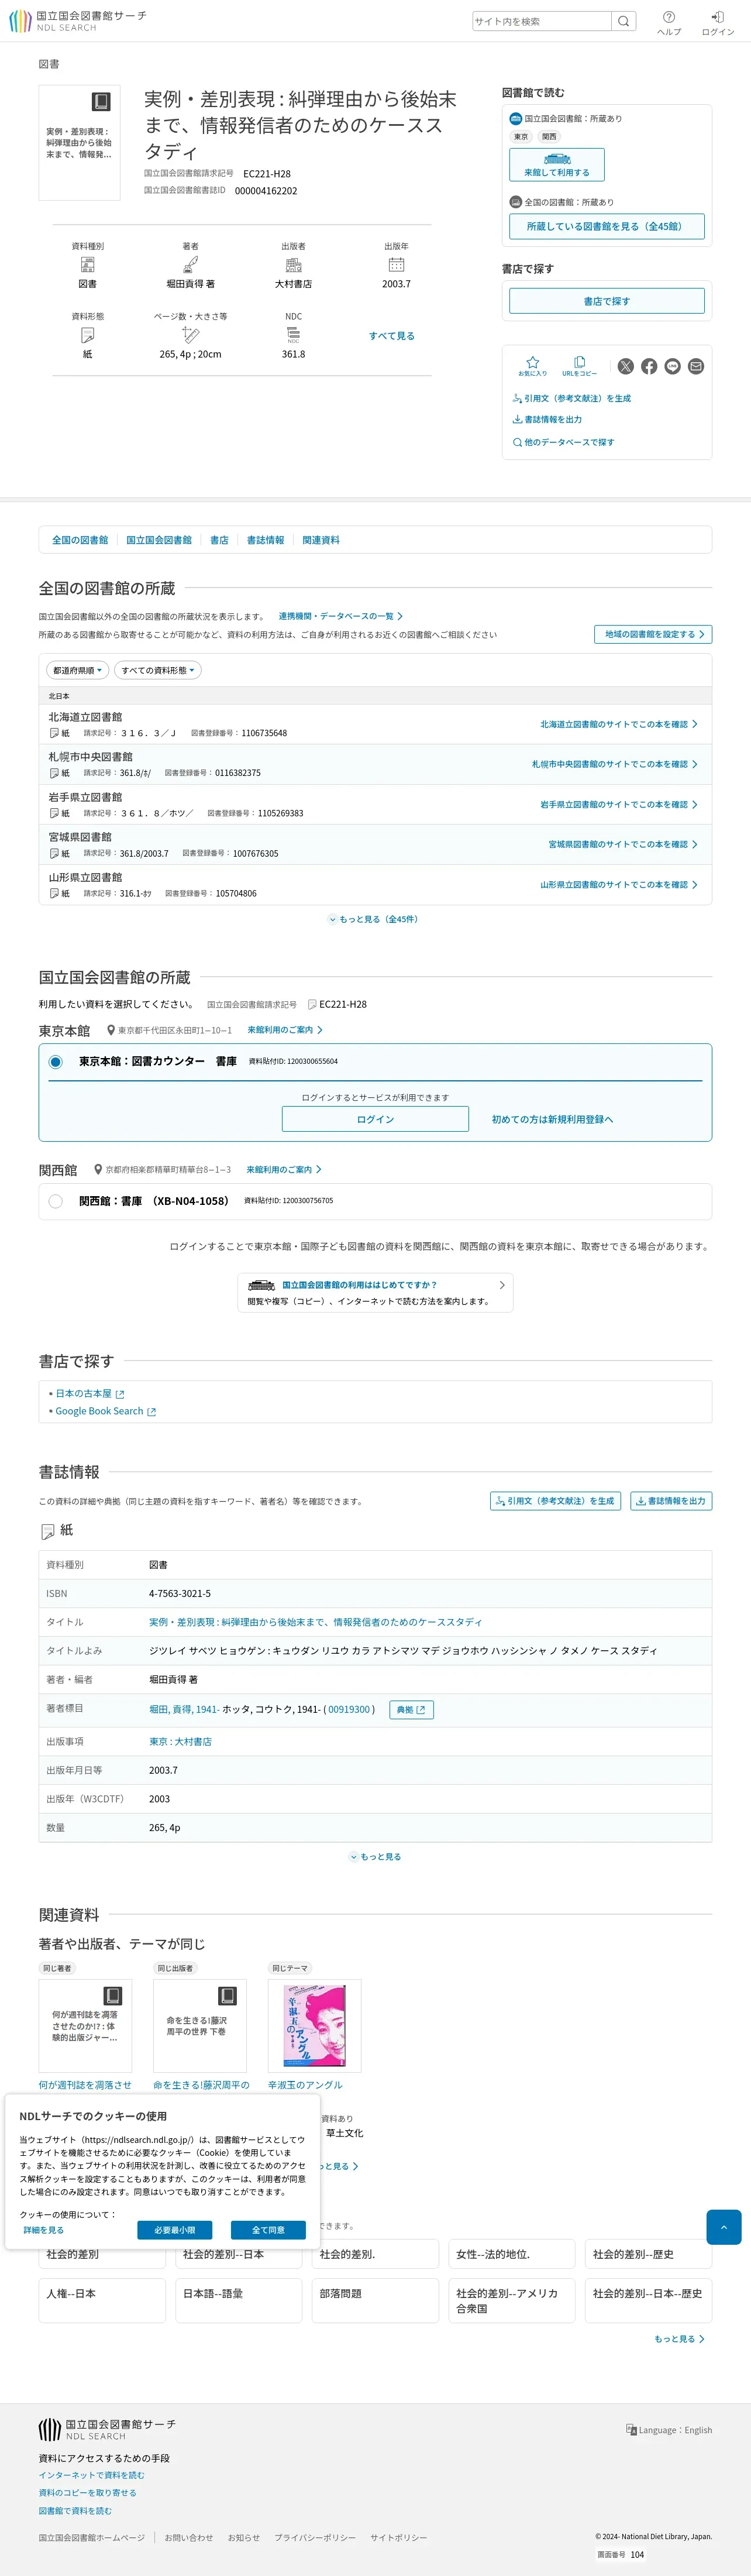Copy the URL via URLをコピー icon
751x2576 pixels.
click(579, 366)
